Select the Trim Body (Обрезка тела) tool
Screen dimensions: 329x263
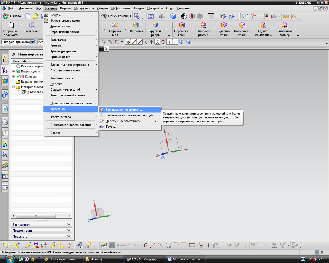[x=115, y=29]
